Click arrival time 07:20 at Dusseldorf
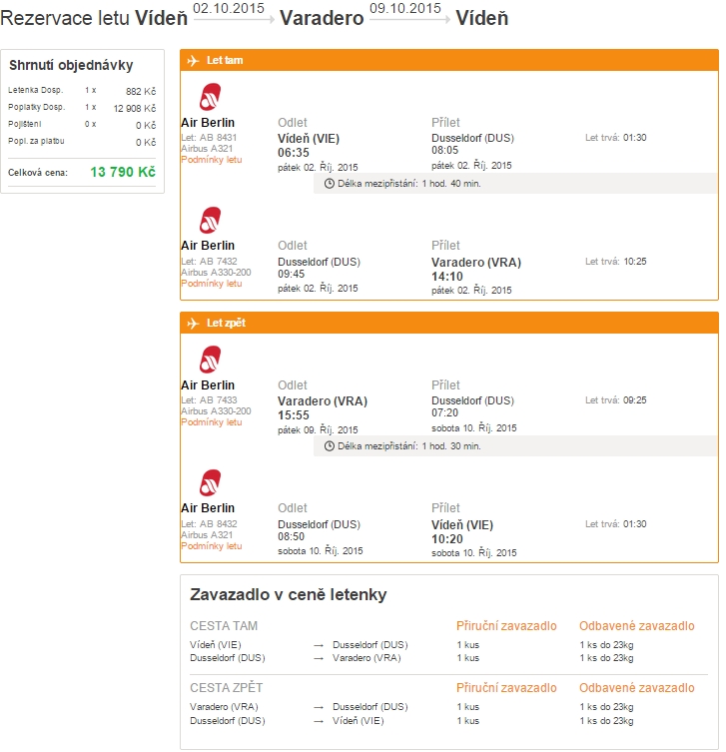Screen dimensions: 726x752 click(x=445, y=412)
